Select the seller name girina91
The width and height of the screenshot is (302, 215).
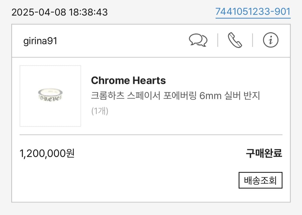coord(41,41)
